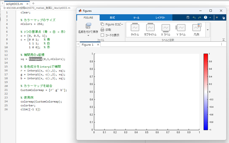
Task: Open the dropdown arrow next to help
Action: pos(210,17)
